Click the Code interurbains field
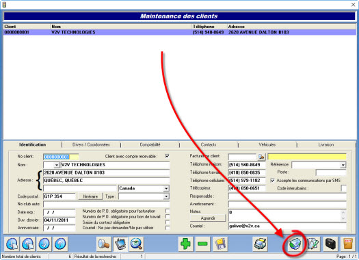The width and height of the screenshot is (359, 260). pyautogui.click(x=343, y=188)
